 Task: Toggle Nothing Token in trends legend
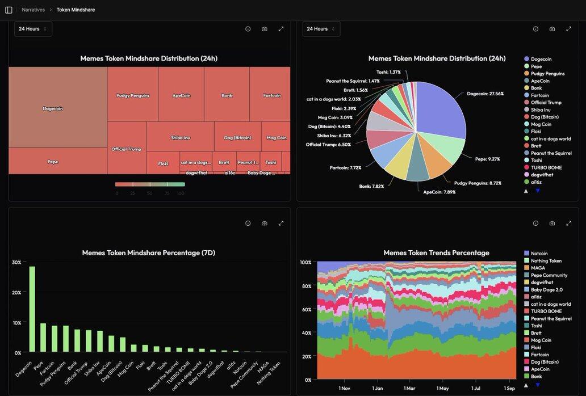tap(543, 260)
